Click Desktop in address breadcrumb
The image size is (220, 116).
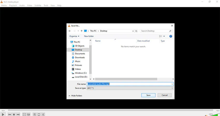coord(104,31)
